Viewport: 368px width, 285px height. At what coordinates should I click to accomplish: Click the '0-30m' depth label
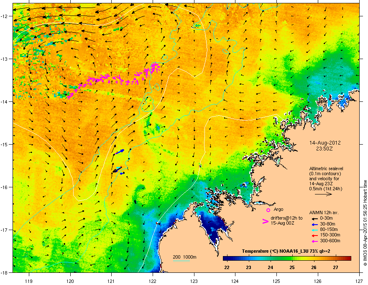pos(326,218)
